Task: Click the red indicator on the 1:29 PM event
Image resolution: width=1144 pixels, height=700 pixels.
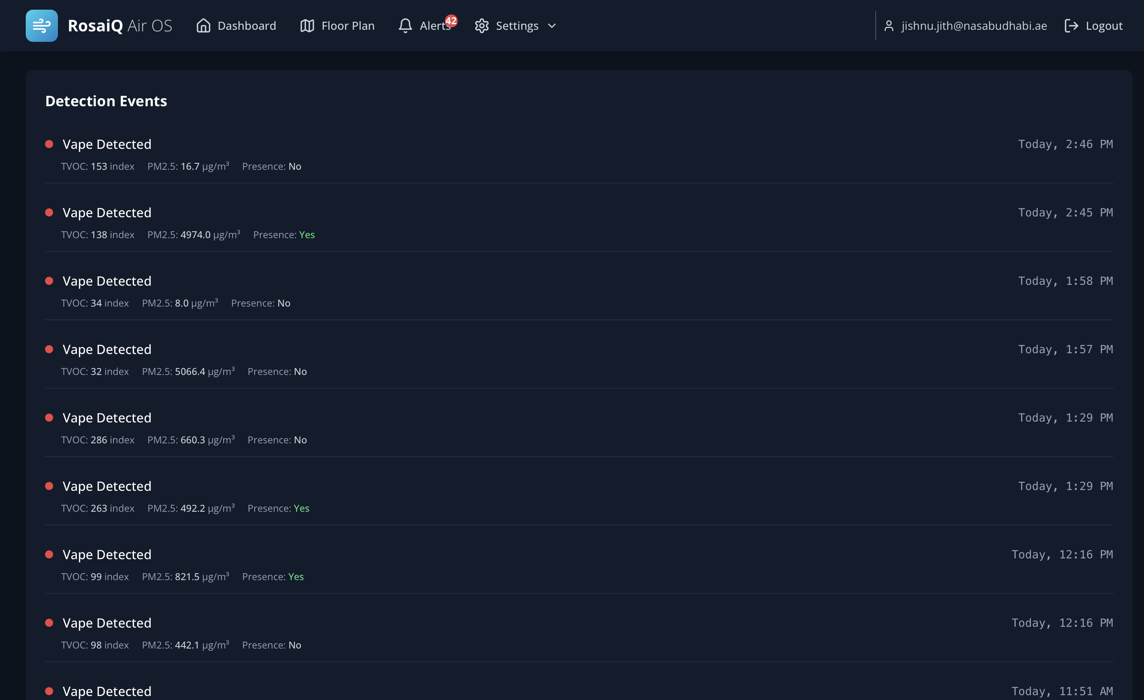Action: pos(49,417)
